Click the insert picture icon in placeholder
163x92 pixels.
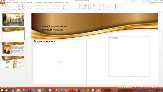click(x=59, y=62)
